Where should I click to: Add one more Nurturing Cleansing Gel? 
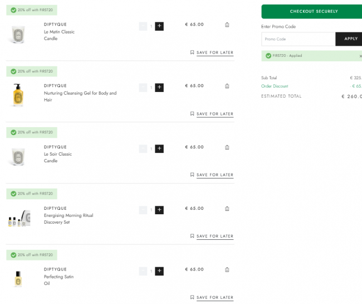point(159,88)
